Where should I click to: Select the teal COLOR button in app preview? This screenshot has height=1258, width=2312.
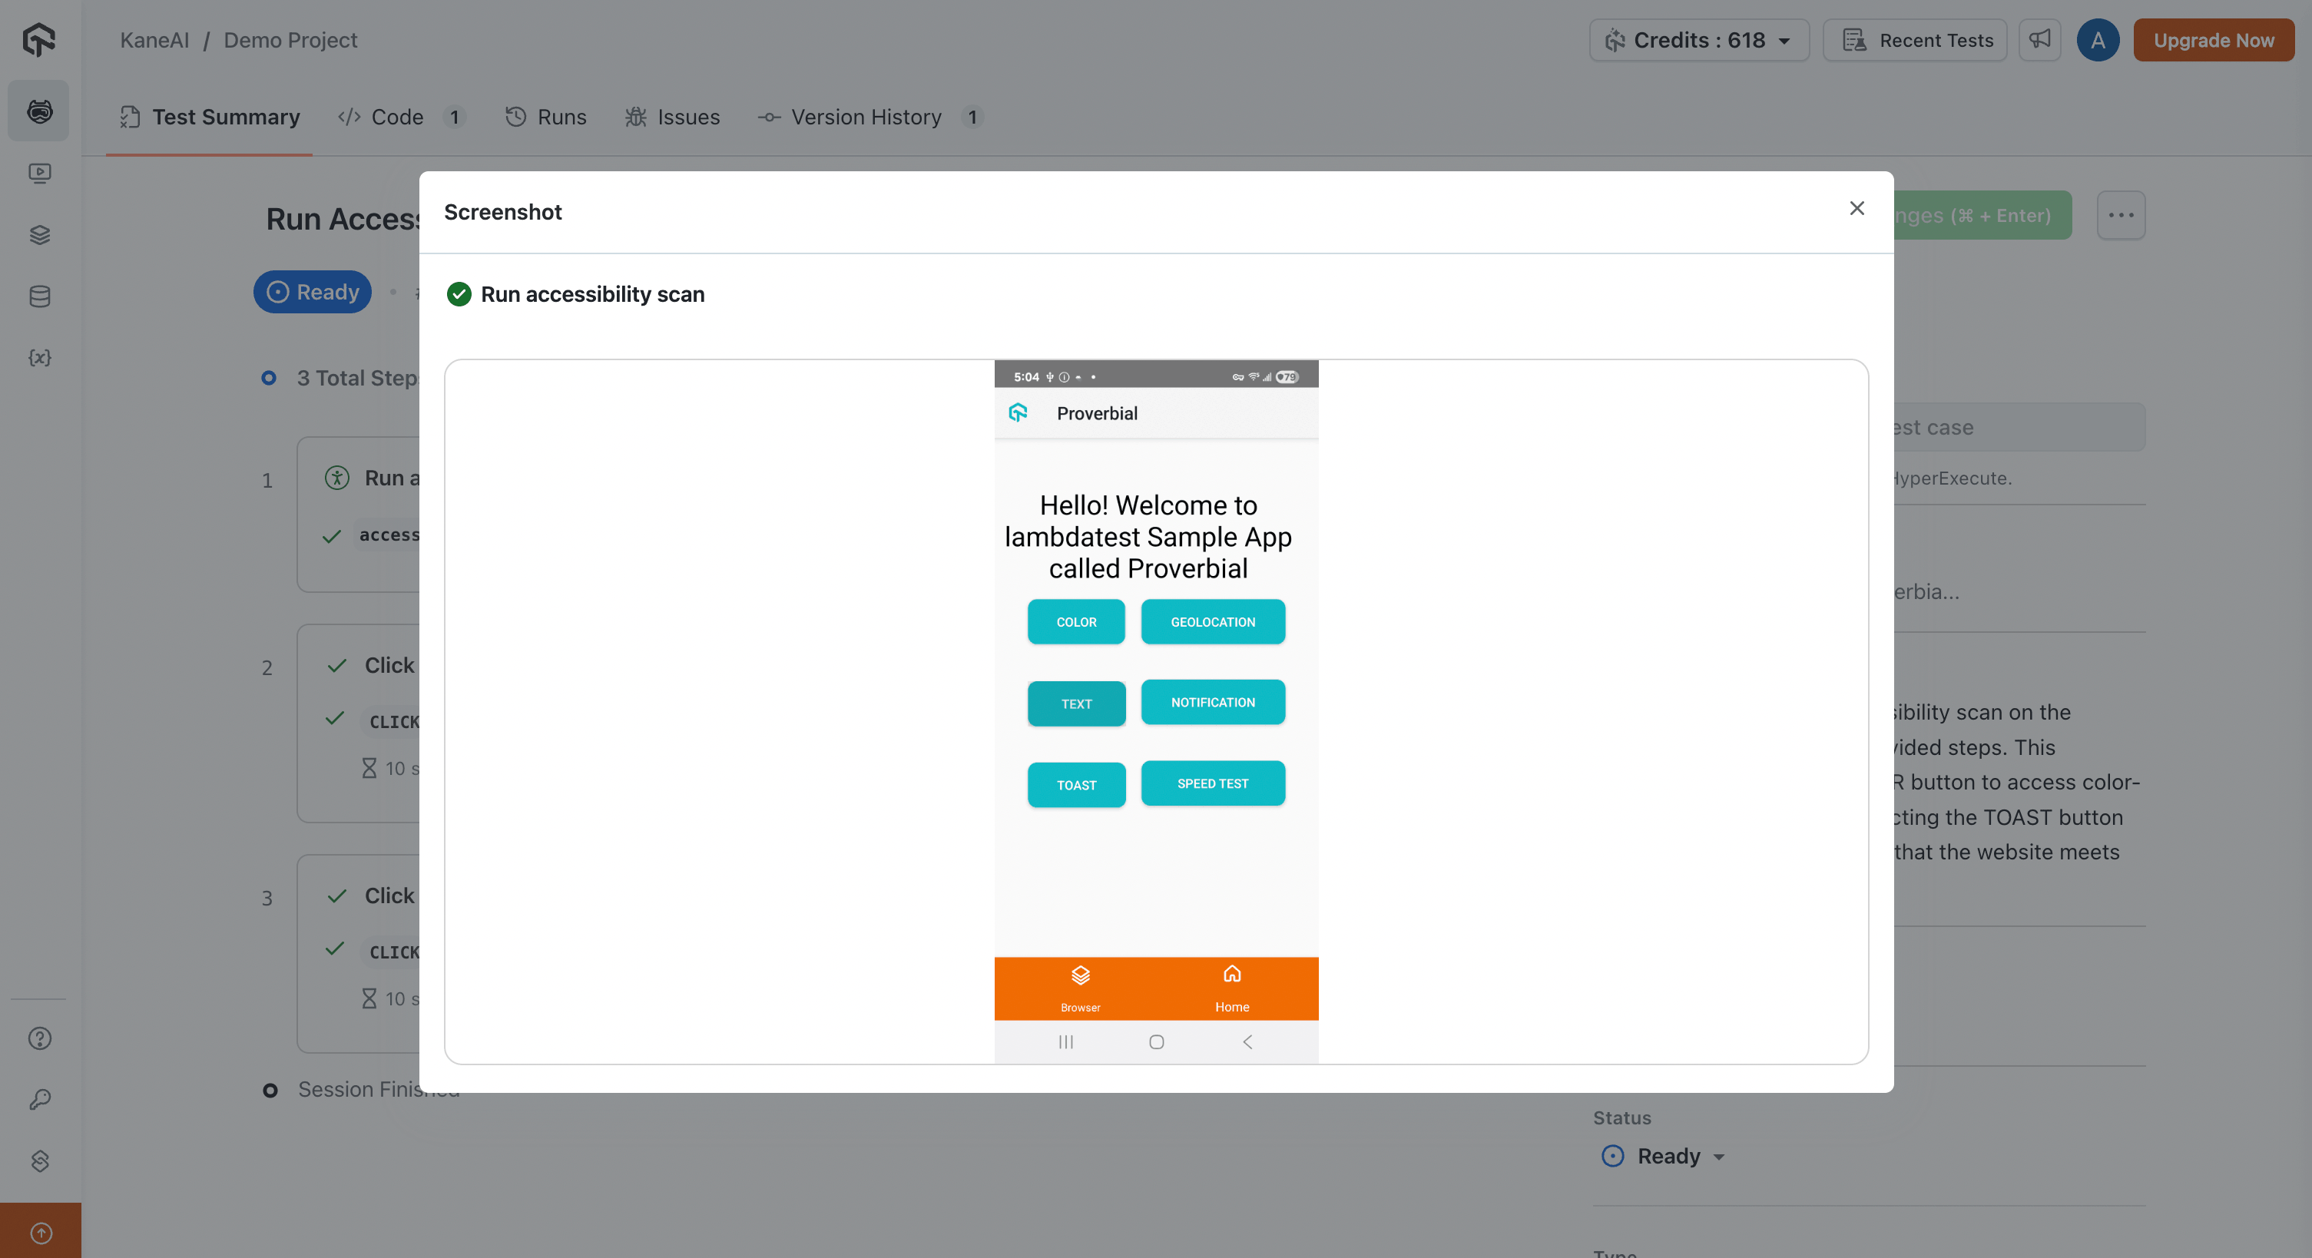[1075, 622]
